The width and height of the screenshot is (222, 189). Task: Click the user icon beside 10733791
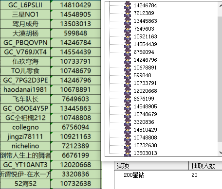pyautogui.click(x=128, y=83)
